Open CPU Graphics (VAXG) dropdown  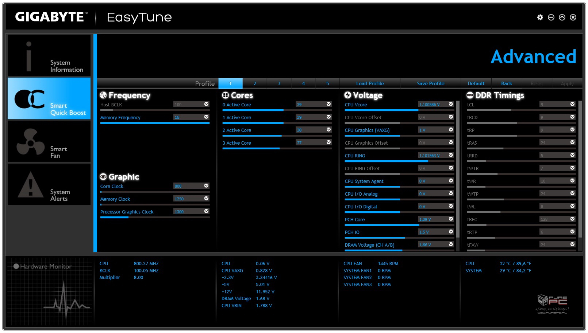451,130
